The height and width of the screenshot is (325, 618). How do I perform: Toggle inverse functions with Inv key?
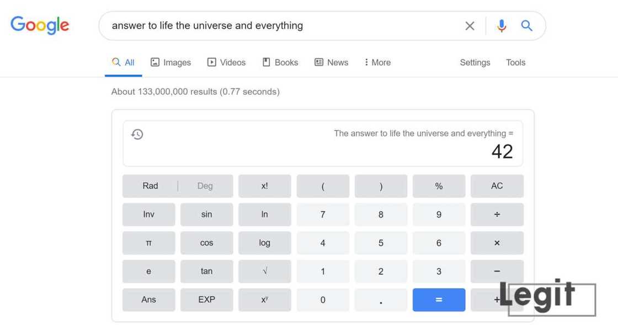click(149, 214)
